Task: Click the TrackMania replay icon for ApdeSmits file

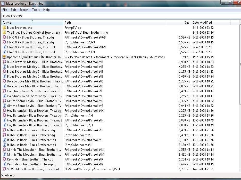Action: (4, 57)
